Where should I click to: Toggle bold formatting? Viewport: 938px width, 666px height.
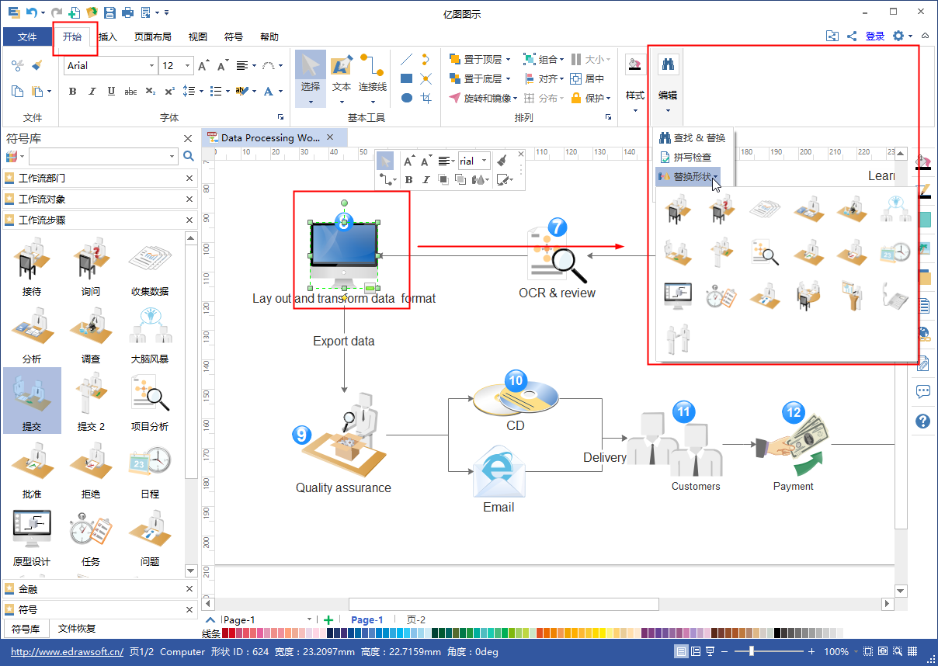click(73, 92)
